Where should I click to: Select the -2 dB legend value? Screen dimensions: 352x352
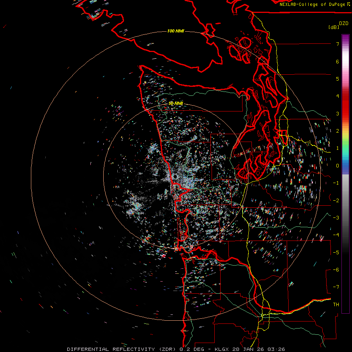click(x=336, y=201)
